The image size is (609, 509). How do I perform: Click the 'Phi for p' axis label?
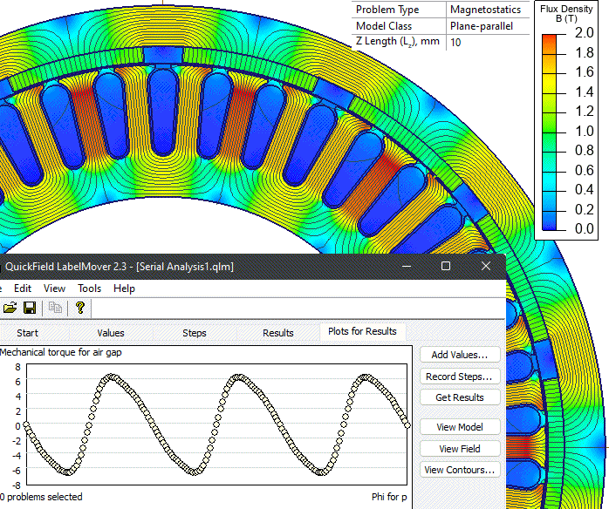(389, 497)
